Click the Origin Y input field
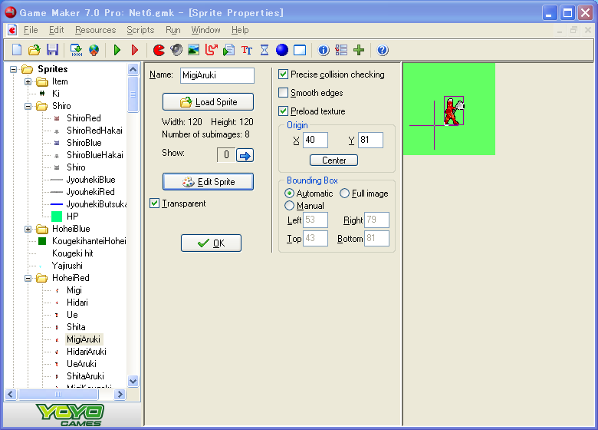 coord(371,140)
